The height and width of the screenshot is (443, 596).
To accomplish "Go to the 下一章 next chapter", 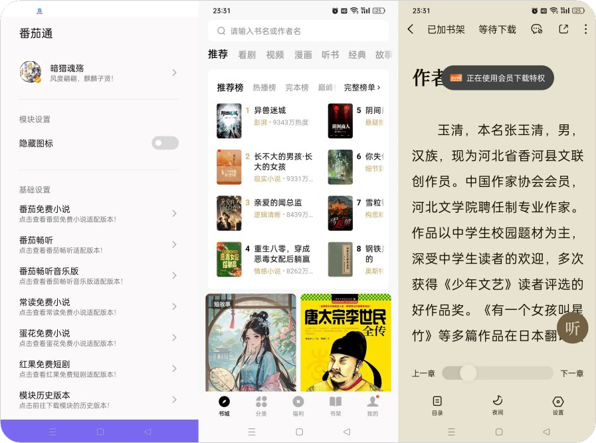I will [571, 373].
